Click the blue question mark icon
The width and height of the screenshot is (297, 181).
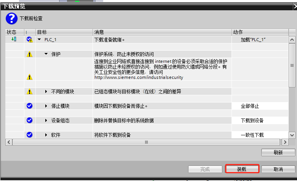[x=11, y=18]
